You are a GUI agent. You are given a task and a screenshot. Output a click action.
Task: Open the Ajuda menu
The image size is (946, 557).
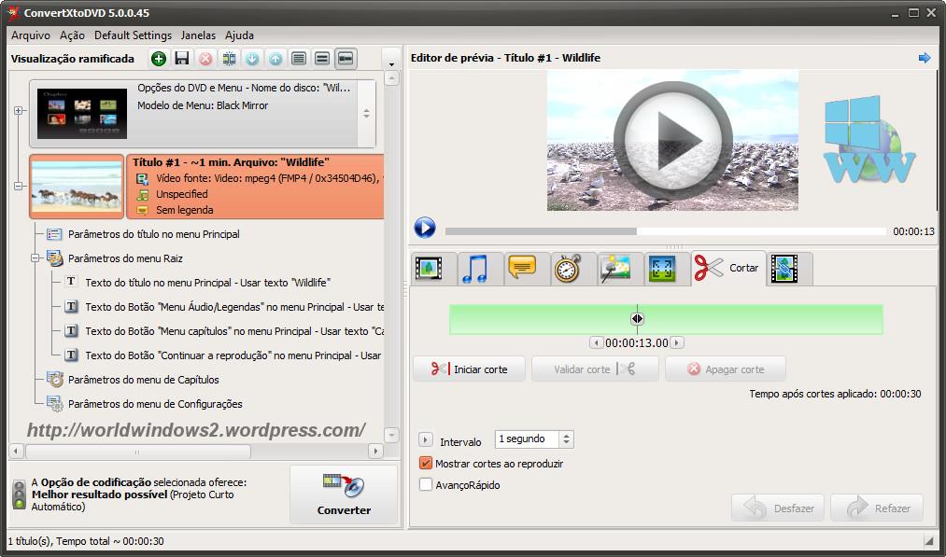click(x=239, y=35)
